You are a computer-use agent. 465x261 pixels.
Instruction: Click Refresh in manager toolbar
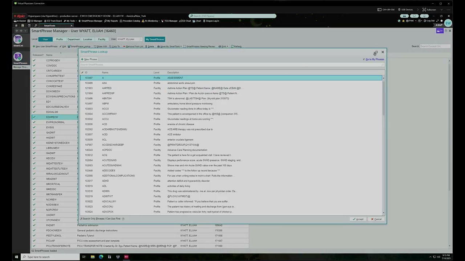coord(236,46)
